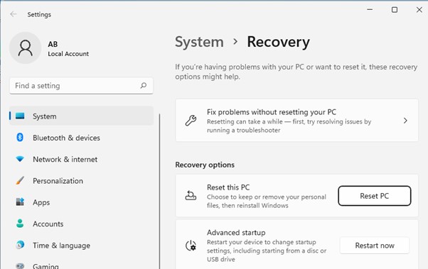Screen dimensions: 428x269
Task: Click the Personalization paintbrush icon
Action: (20, 180)
